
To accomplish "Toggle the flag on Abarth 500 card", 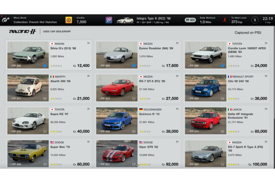I will pyautogui.click(x=88, y=76).
